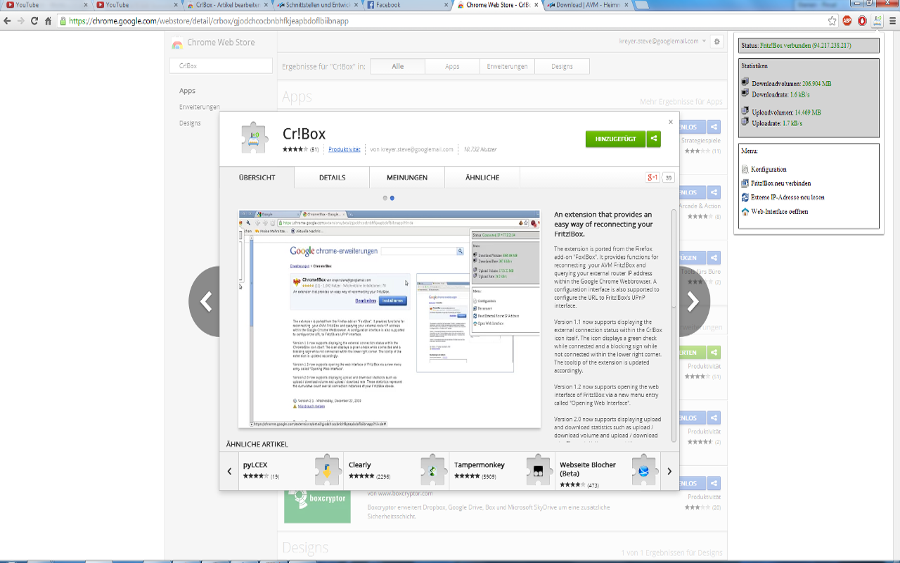Click Fritz!Box neu verbinden entry
The image size is (900, 563).
[776, 184]
